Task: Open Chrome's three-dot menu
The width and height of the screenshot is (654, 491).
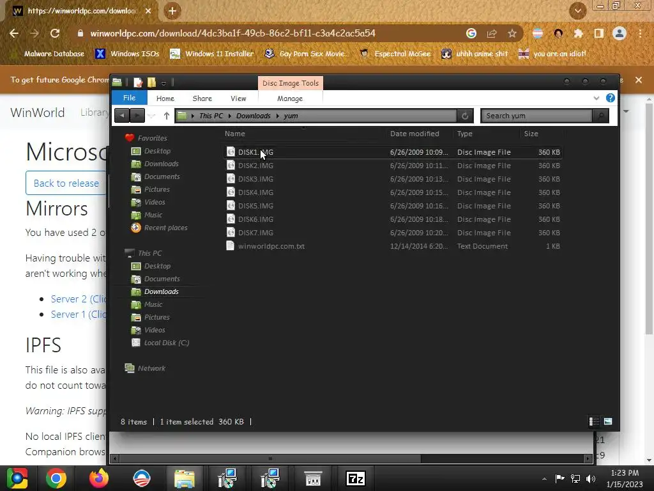Action: tap(640, 33)
